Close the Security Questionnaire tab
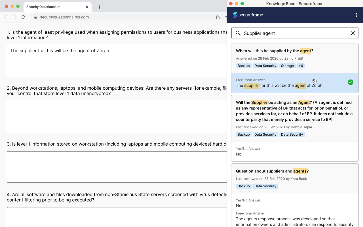 (x=87, y=7)
